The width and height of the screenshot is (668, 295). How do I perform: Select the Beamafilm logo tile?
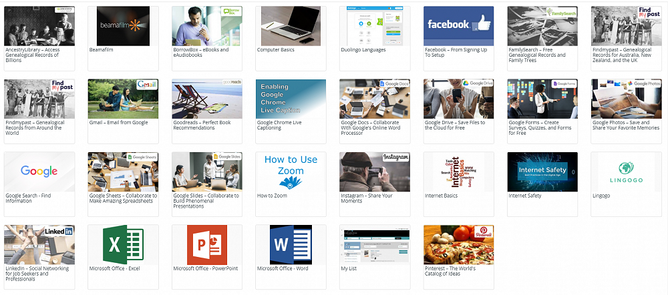(123, 26)
